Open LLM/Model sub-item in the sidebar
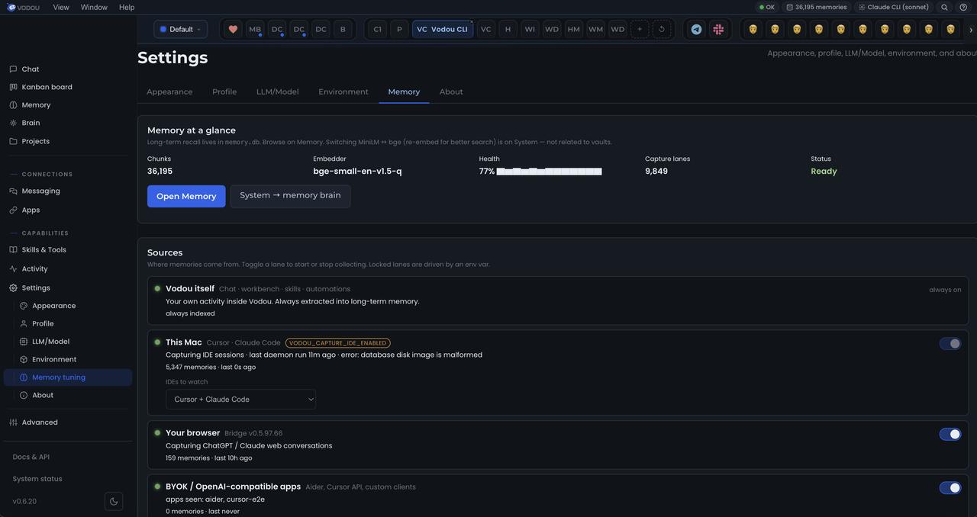 50,342
